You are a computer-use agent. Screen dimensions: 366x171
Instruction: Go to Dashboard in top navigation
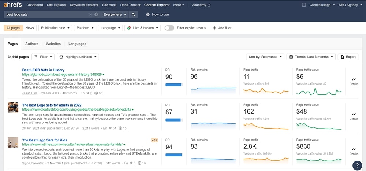[35, 5]
